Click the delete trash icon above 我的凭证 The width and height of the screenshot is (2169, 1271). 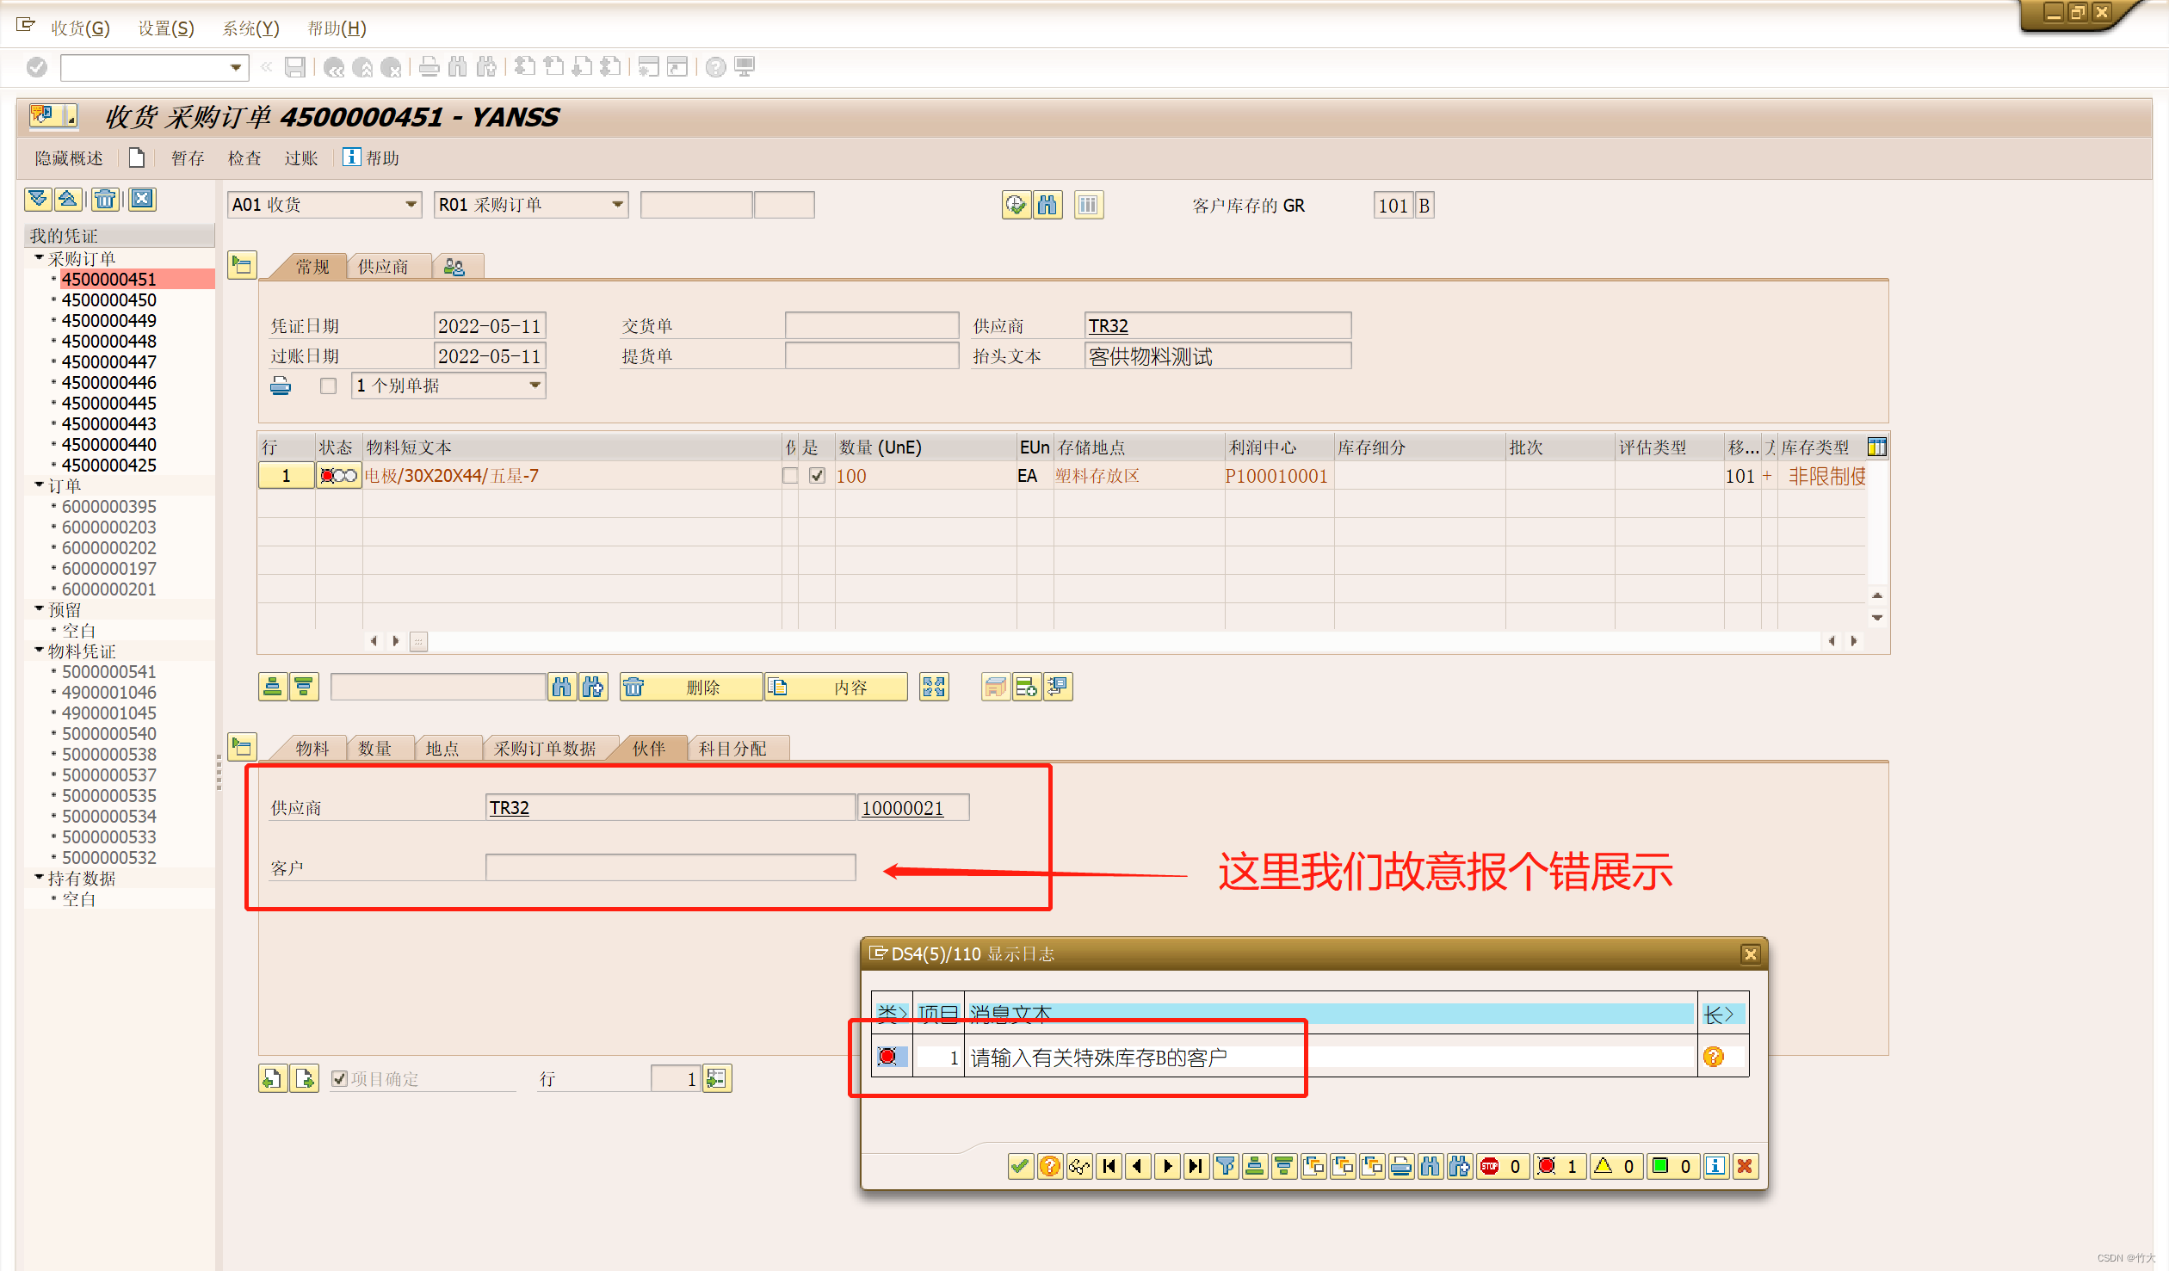pos(105,200)
